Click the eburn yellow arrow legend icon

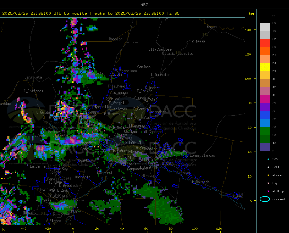[x=265, y=175]
